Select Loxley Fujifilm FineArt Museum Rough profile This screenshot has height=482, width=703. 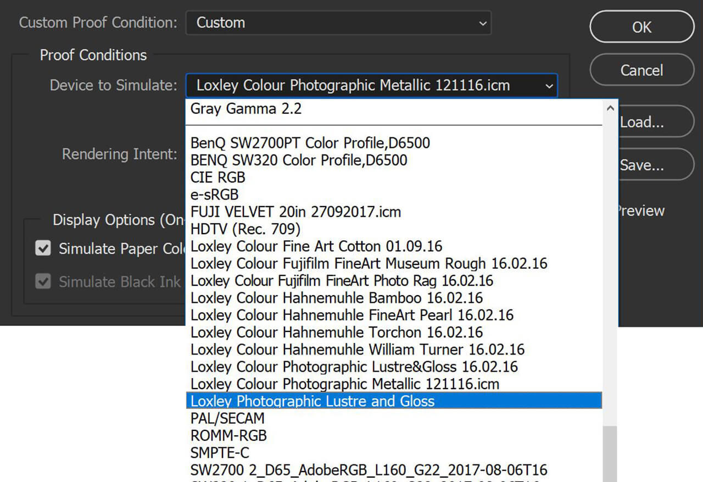[394, 263]
